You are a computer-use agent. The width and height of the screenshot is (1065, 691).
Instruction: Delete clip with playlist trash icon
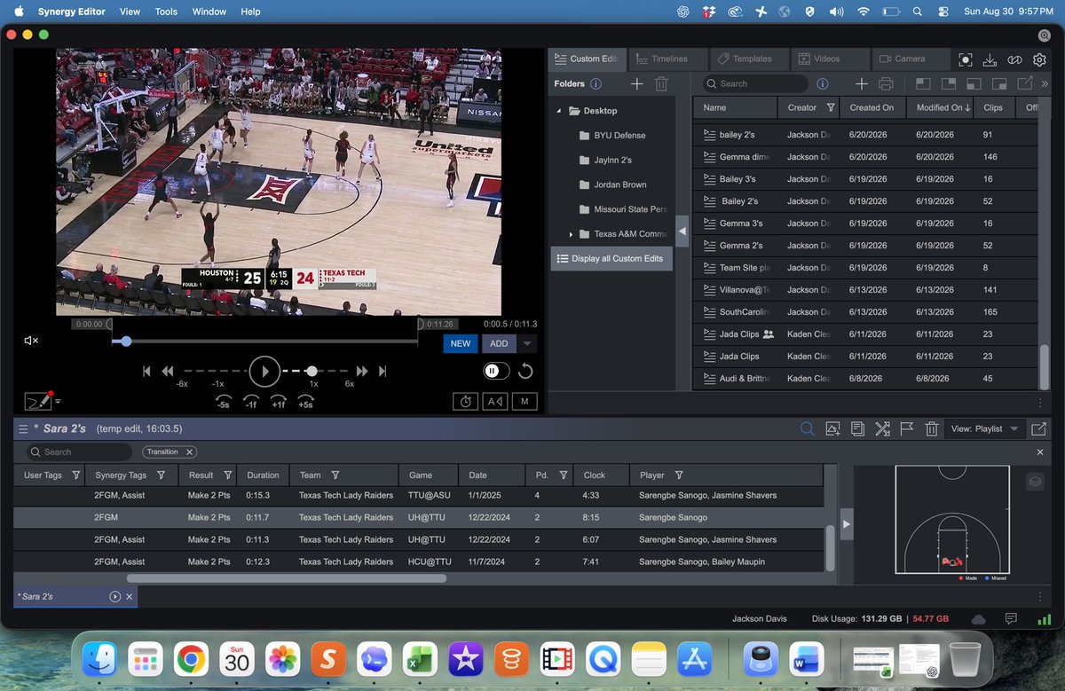(x=932, y=428)
